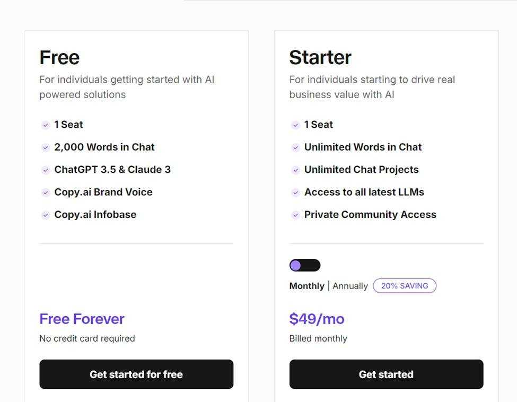
Task: Click checkmark icon beside Copy.ai Infobase
Action: tap(46, 215)
